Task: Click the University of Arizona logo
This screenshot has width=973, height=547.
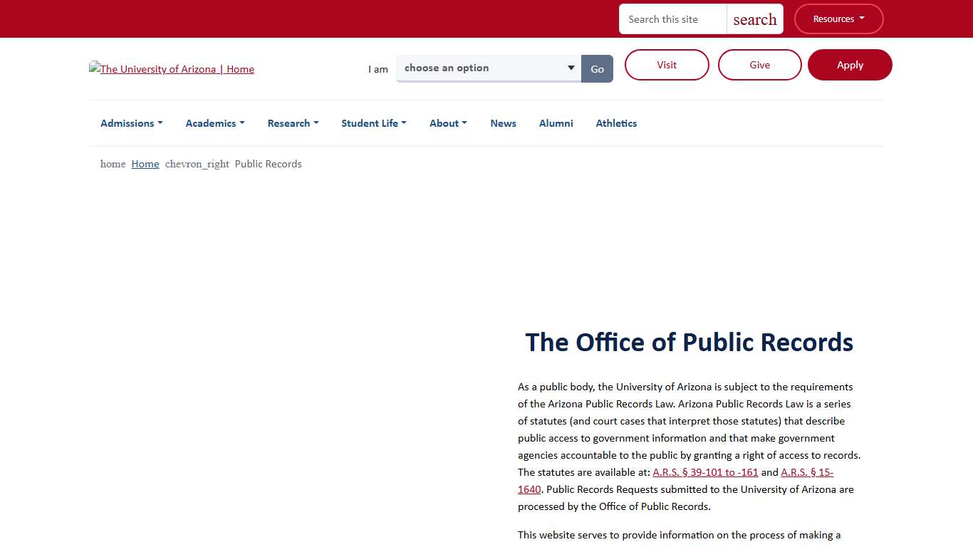Action: (171, 69)
